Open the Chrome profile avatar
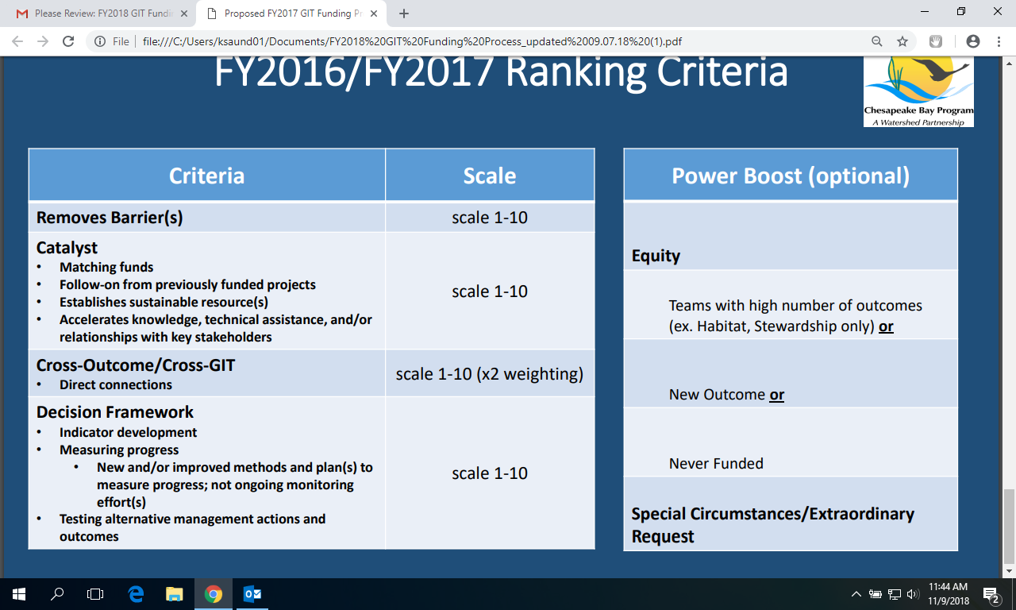This screenshot has width=1016, height=610. point(973,41)
